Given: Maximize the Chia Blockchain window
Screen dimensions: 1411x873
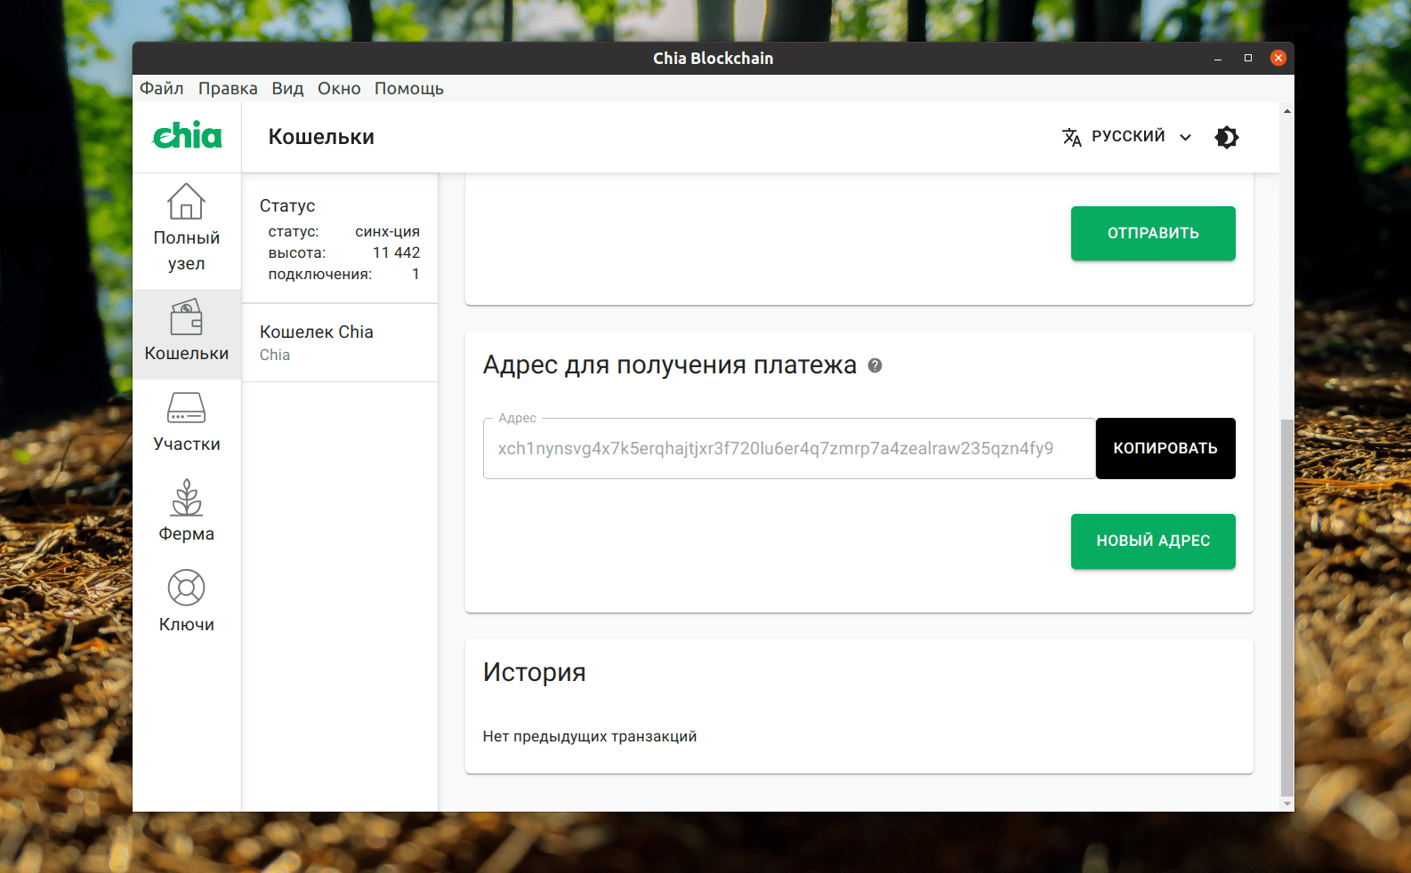Looking at the screenshot, I should (1248, 58).
